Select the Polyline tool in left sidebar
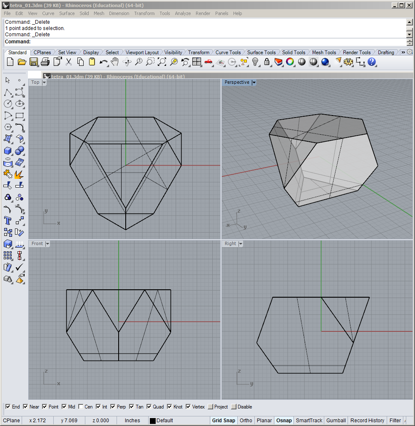Viewport: 415px width, 426px height. pos(8,92)
